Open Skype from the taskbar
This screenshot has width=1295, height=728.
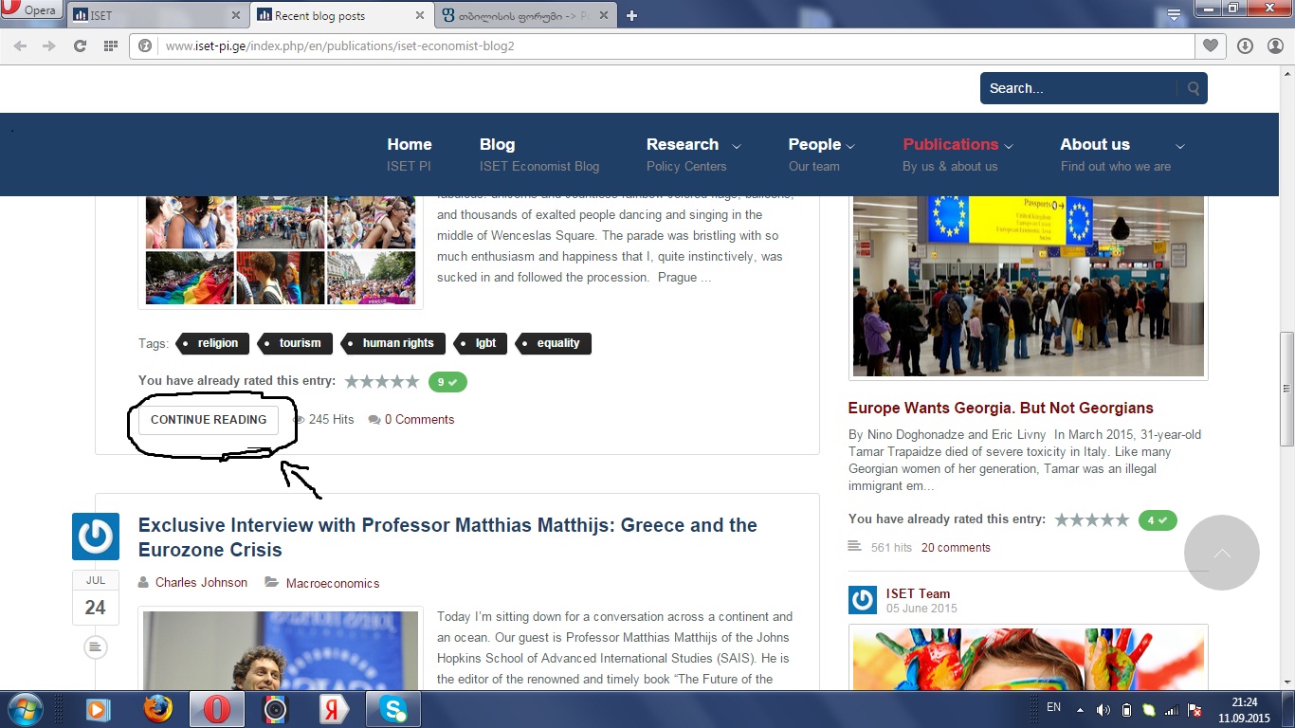393,709
